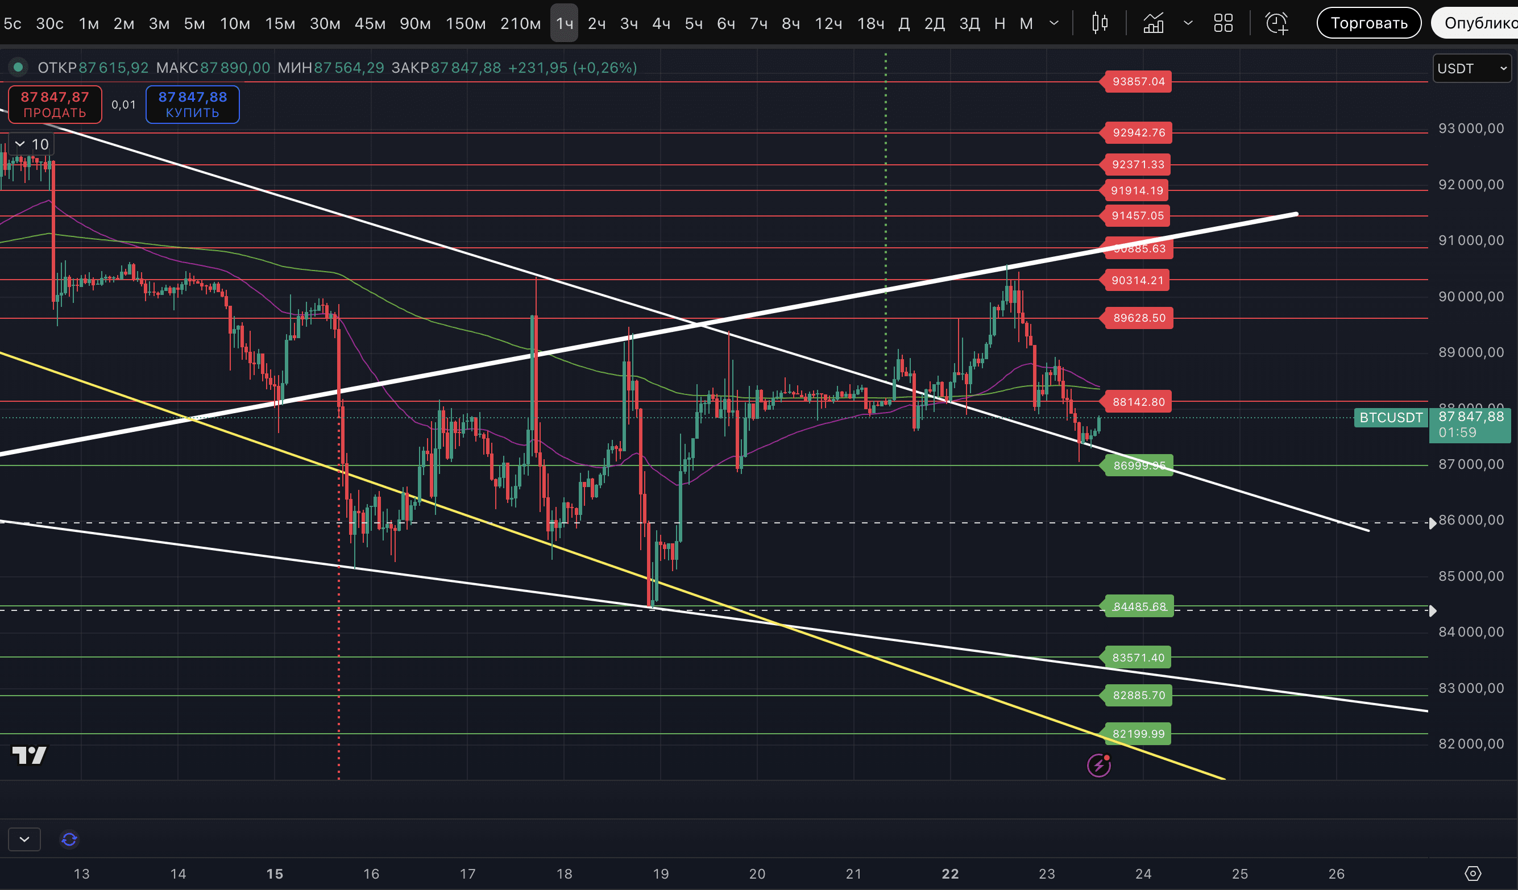
Task: Expand the timeframe list chevron after M
Action: [x=1054, y=23]
